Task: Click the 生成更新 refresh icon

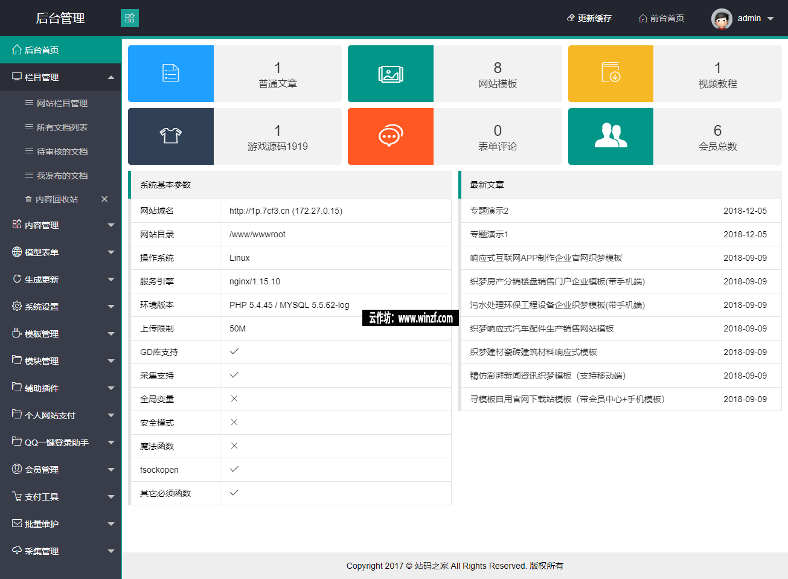Action: 17,279
